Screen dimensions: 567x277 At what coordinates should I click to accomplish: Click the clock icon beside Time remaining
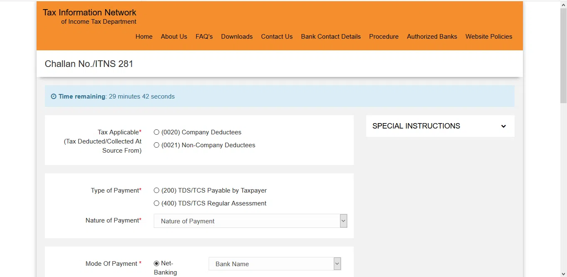(x=53, y=96)
